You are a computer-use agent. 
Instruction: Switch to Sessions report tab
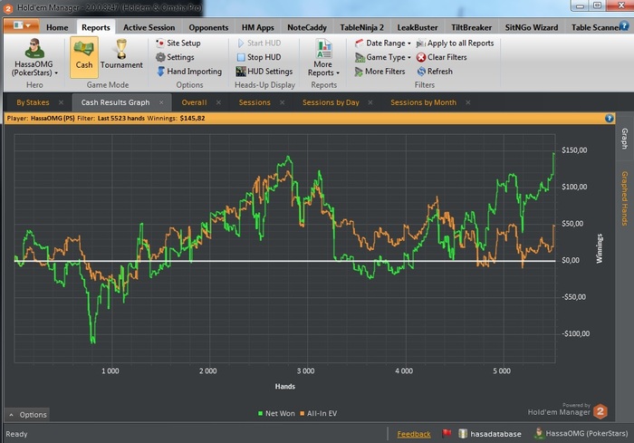[255, 102]
